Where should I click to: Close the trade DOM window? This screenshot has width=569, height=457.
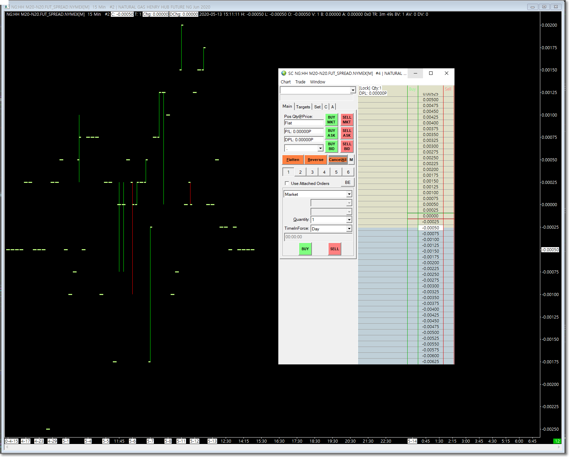point(446,73)
